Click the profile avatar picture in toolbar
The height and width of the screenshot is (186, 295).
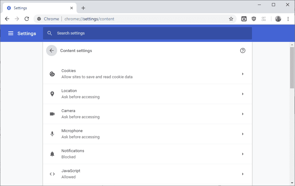278,19
